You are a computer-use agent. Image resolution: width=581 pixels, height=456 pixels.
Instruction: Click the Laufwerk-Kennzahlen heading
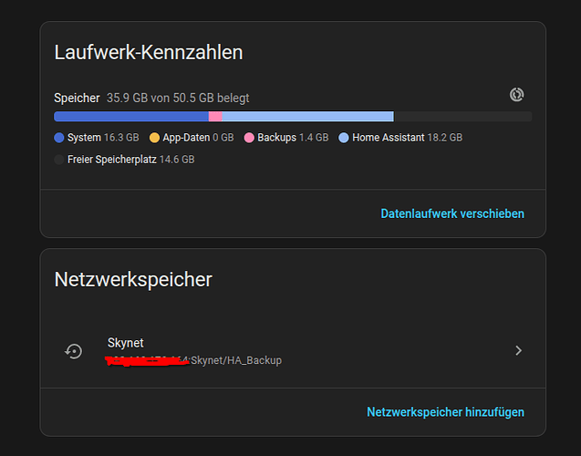pos(149,52)
